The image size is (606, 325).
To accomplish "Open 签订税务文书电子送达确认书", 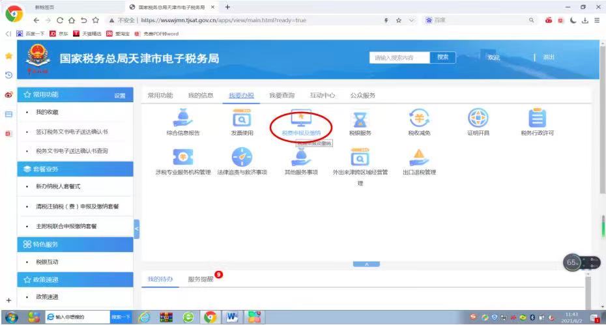I will (72, 132).
